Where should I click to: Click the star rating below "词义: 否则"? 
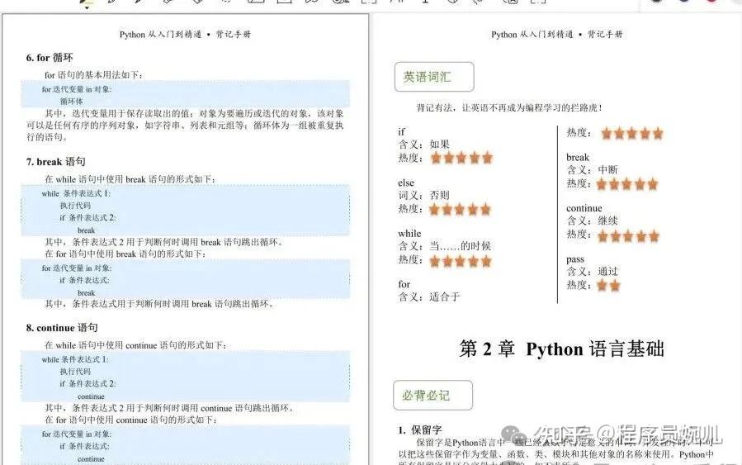pos(460,209)
